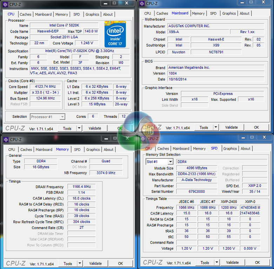
Task: Click the DRAM Frequency 1166.4 MHz value
Action: tap(81, 187)
